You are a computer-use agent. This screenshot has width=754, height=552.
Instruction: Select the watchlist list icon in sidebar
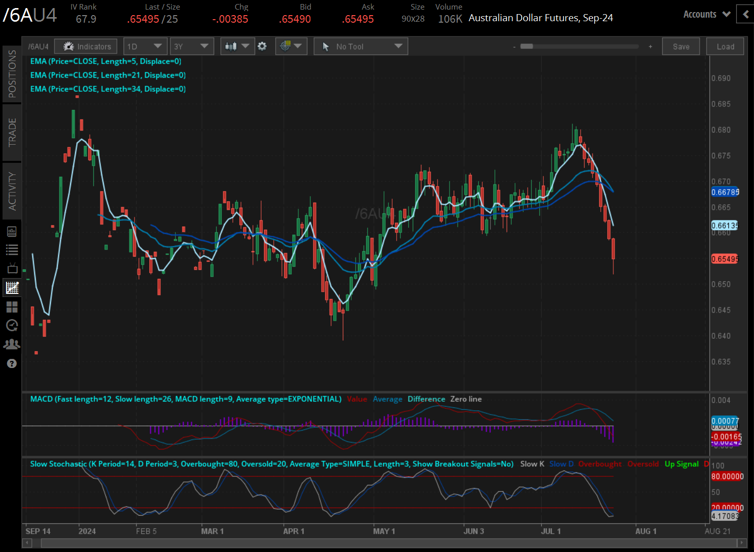(x=12, y=250)
